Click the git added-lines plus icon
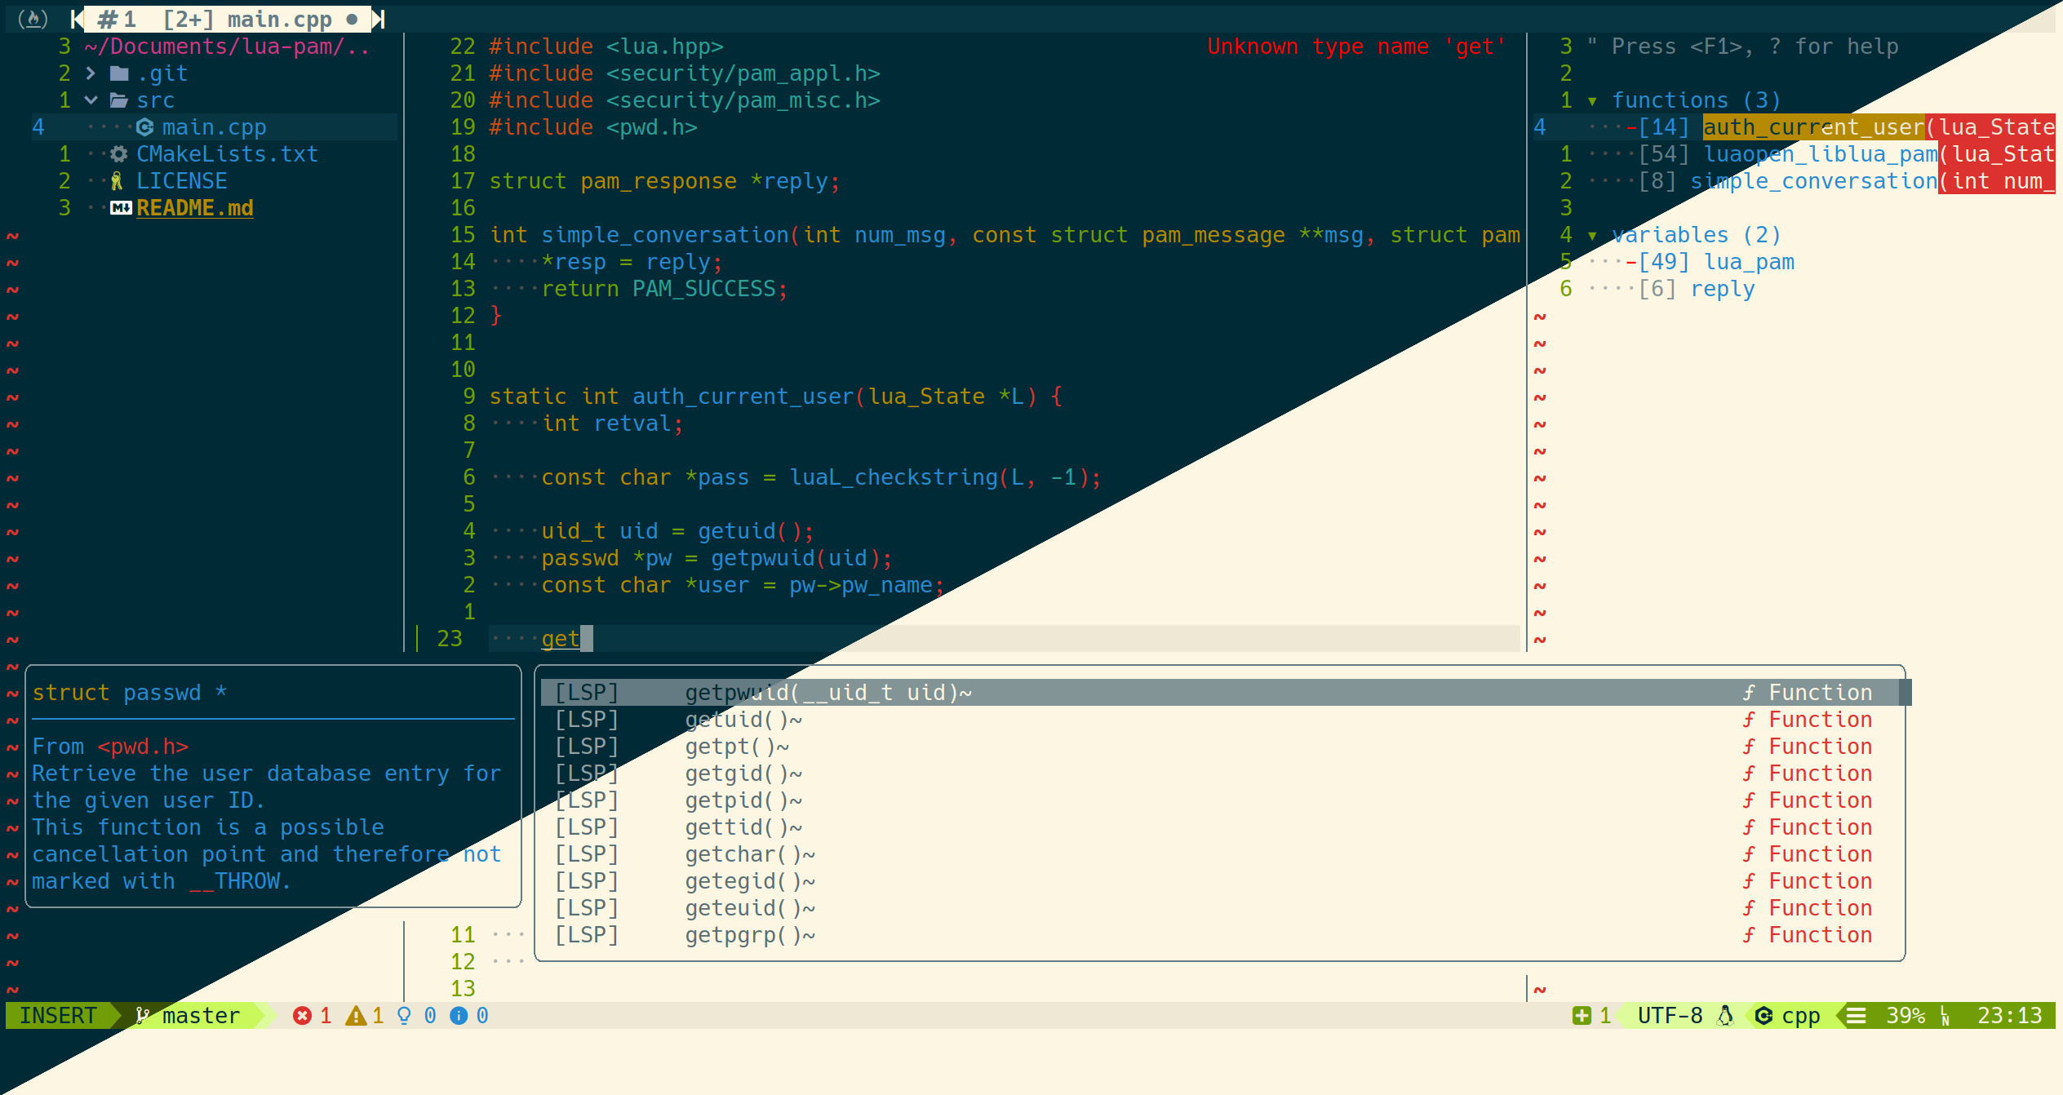The height and width of the screenshot is (1095, 2063). [x=1582, y=1016]
